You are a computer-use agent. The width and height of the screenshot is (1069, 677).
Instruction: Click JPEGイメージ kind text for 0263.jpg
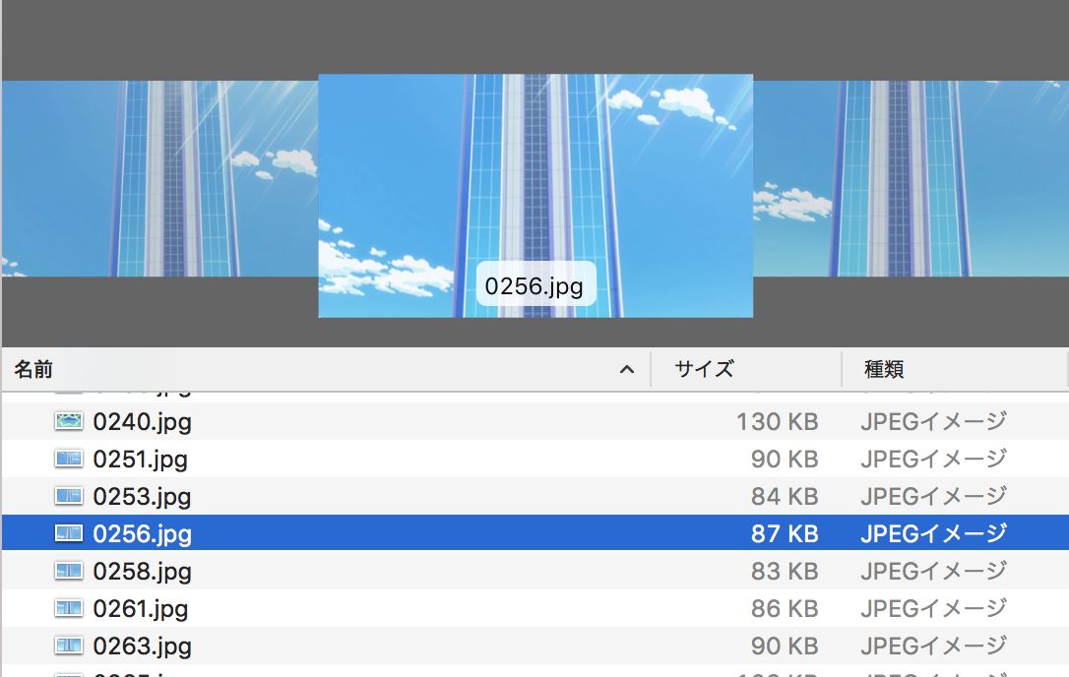click(x=933, y=646)
